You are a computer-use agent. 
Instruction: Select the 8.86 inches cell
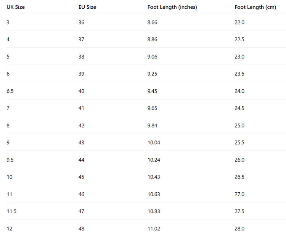152,40
